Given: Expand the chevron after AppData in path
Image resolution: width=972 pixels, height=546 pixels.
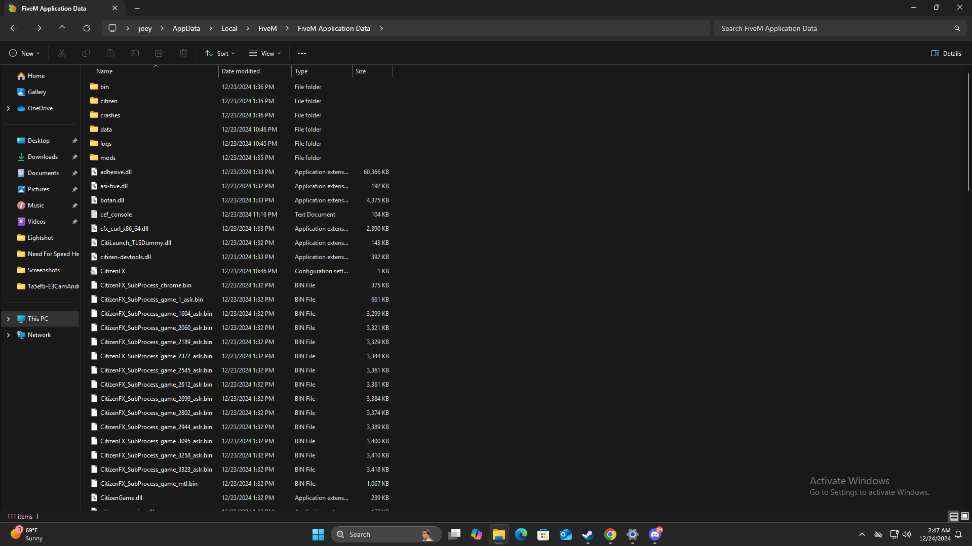Looking at the screenshot, I should (211, 28).
